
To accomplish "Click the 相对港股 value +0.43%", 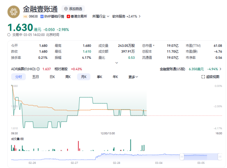I will pyautogui.click(x=76, y=69).
